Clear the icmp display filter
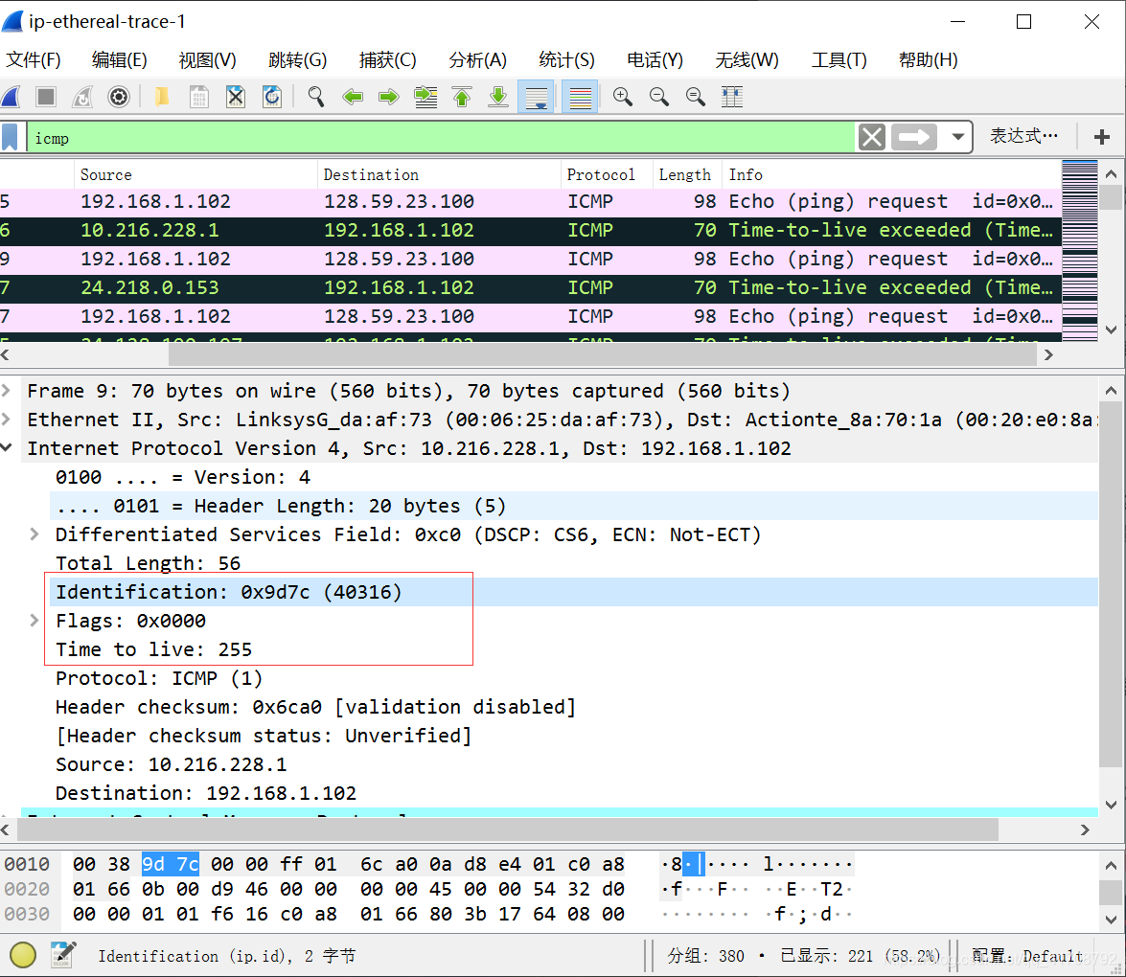Image resolution: width=1126 pixels, height=977 pixels. coord(872,137)
